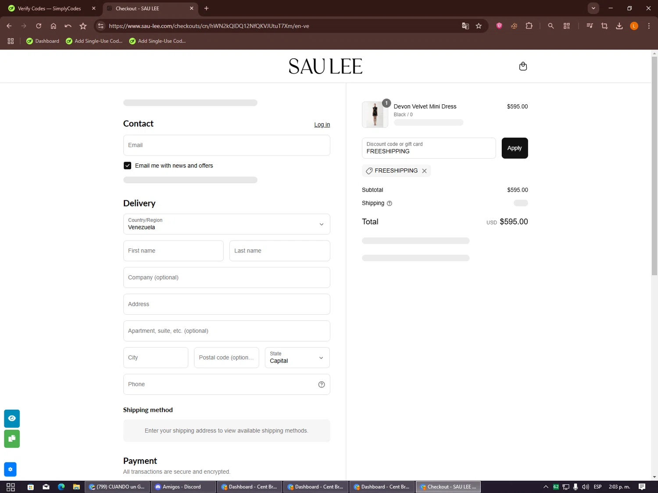Open the browser home page icon
This screenshot has width=658, height=493.
pos(54,26)
